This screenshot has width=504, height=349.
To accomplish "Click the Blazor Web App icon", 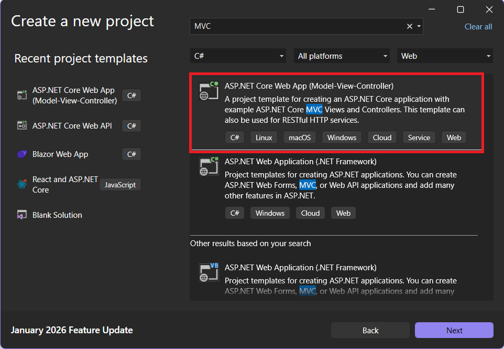I will (22, 154).
